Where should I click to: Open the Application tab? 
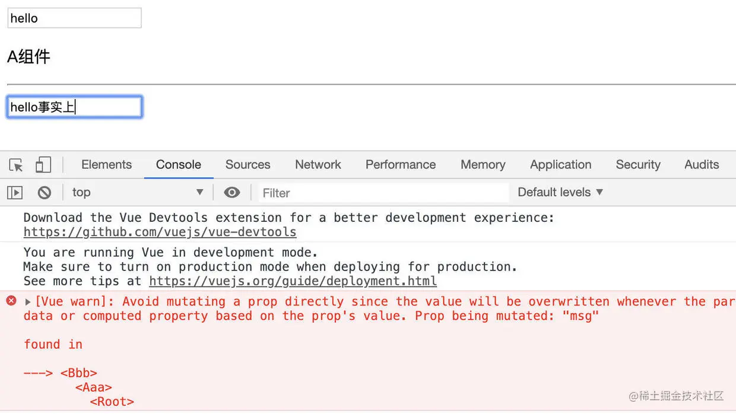pos(560,165)
